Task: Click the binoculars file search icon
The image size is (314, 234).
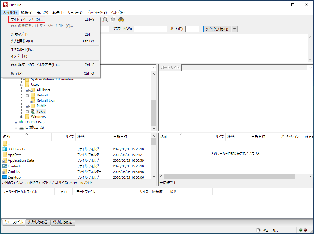Action: click(x=121, y=19)
